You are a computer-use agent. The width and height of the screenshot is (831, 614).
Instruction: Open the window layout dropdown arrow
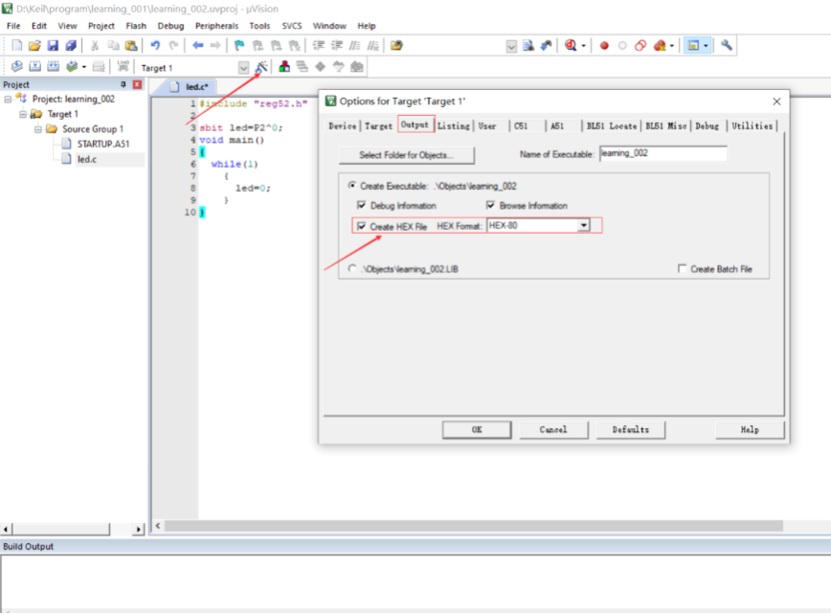click(706, 46)
